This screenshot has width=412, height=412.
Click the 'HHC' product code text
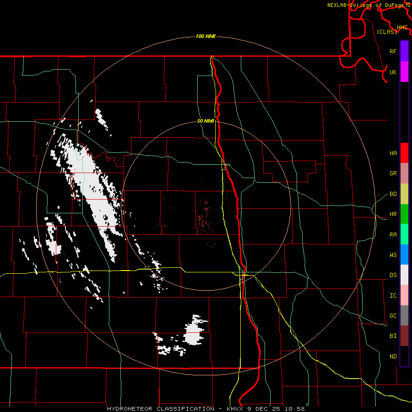(402, 27)
